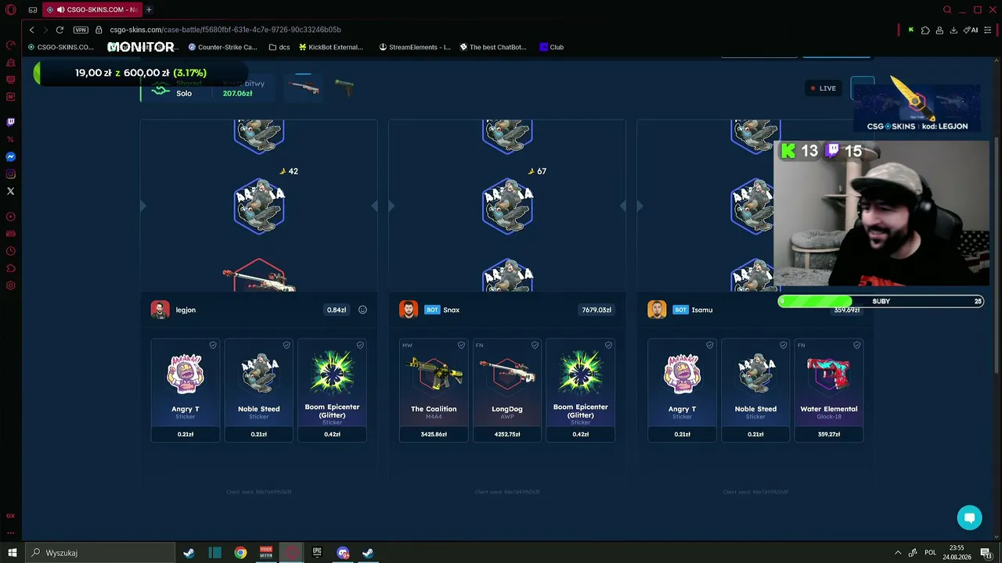The width and height of the screenshot is (1002, 563).
Task: Select legjon's Noble Steed sticker card
Action: 259,390
